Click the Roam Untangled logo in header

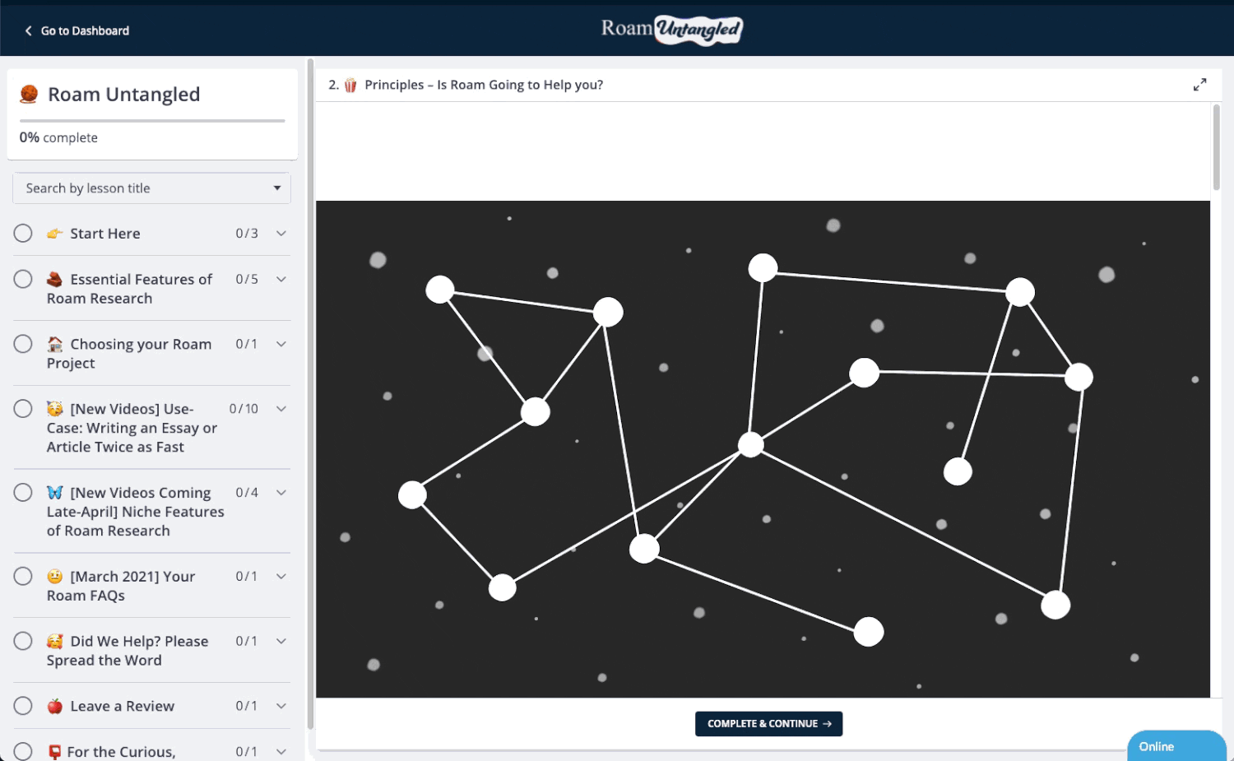tap(671, 30)
